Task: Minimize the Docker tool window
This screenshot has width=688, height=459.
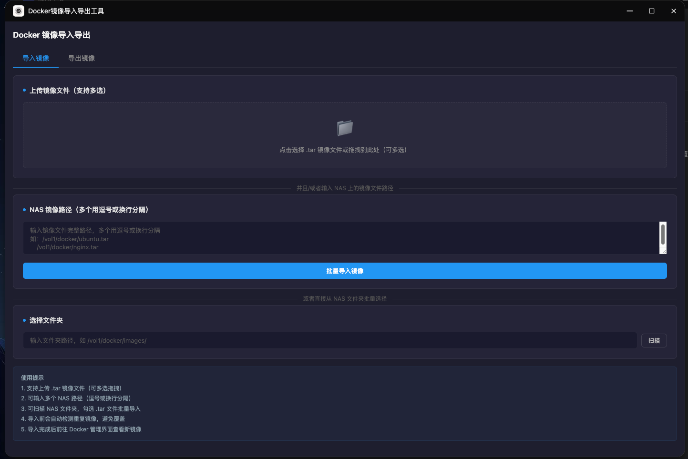Action: [x=630, y=11]
